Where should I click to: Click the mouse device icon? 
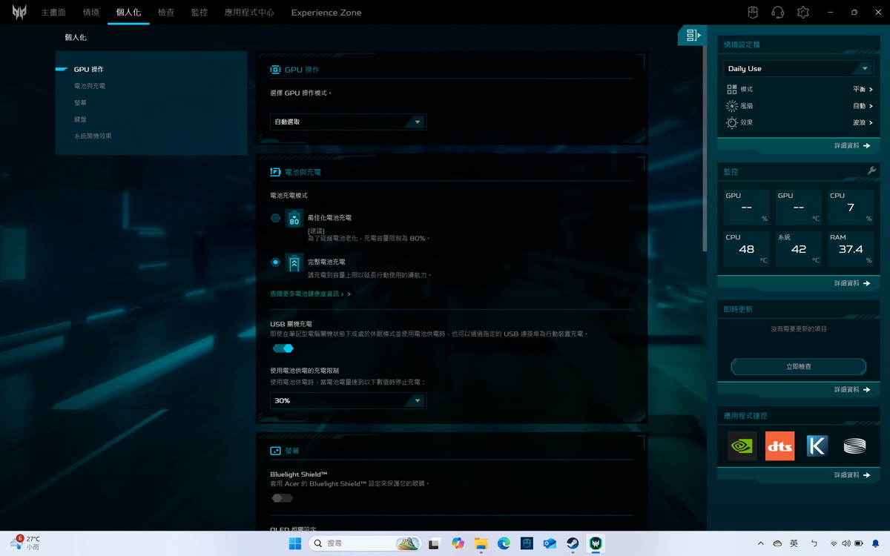point(752,13)
